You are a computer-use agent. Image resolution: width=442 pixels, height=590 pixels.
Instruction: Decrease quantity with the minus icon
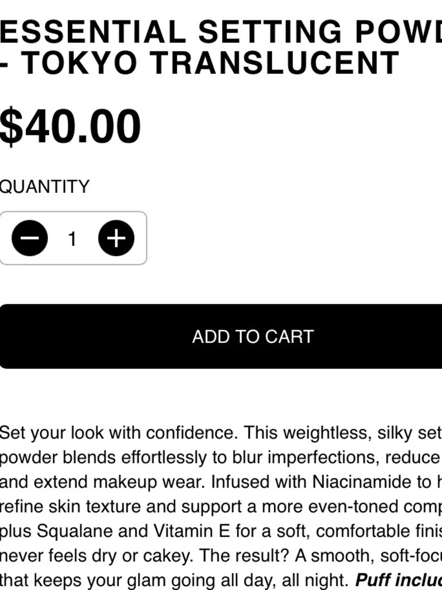pyautogui.click(x=30, y=238)
